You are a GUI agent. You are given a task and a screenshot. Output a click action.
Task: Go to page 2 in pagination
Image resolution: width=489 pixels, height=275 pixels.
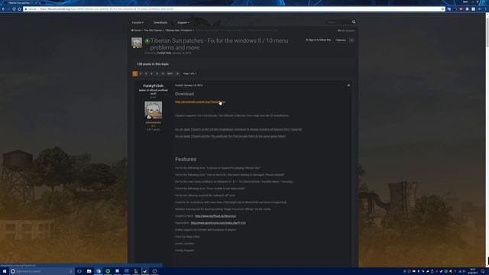141,73
